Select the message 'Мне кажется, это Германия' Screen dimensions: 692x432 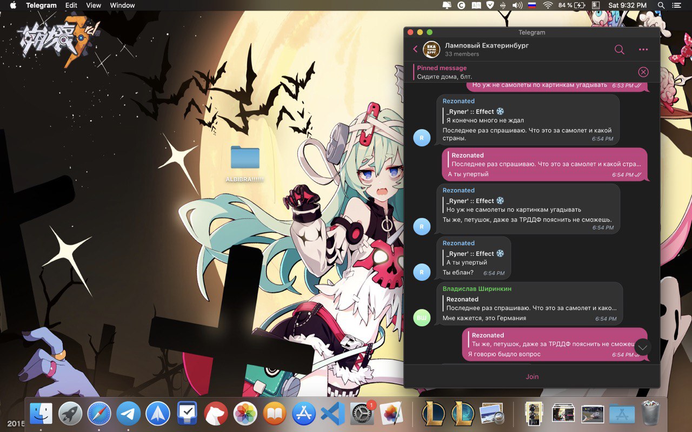(529, 303)
